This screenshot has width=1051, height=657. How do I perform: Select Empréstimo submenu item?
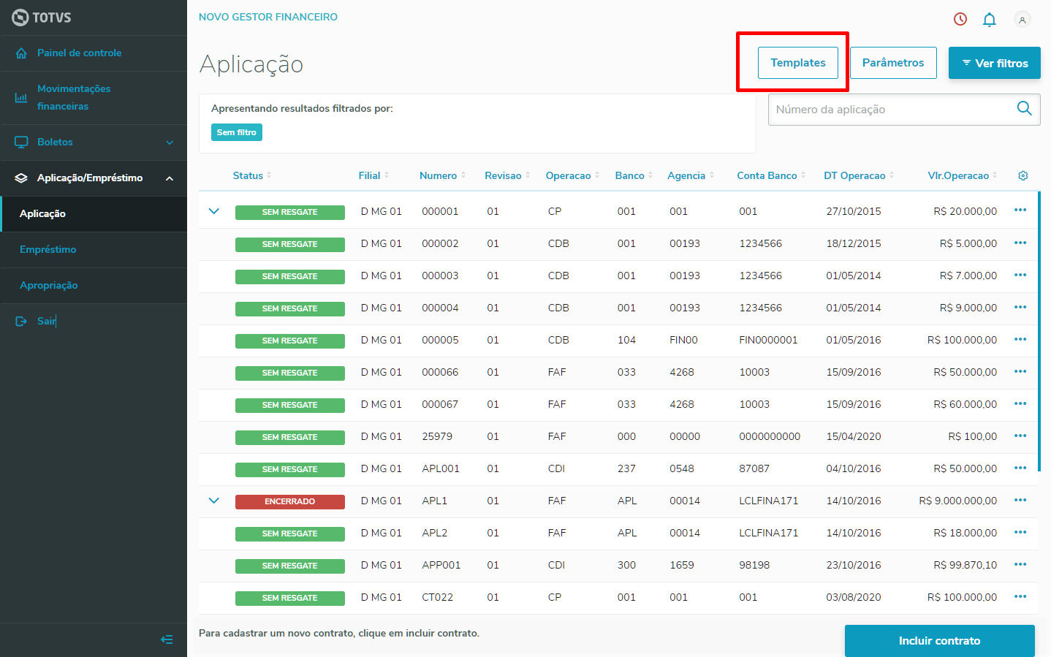pos(94,250)
